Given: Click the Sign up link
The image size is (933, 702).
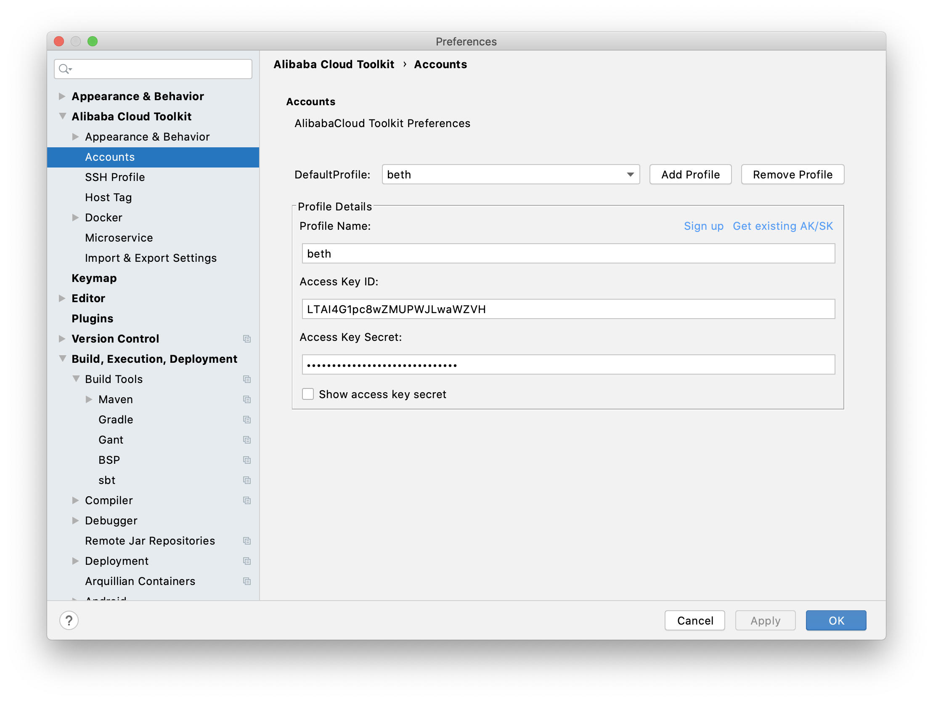Looking at the screenshot, I should point(703,226).
